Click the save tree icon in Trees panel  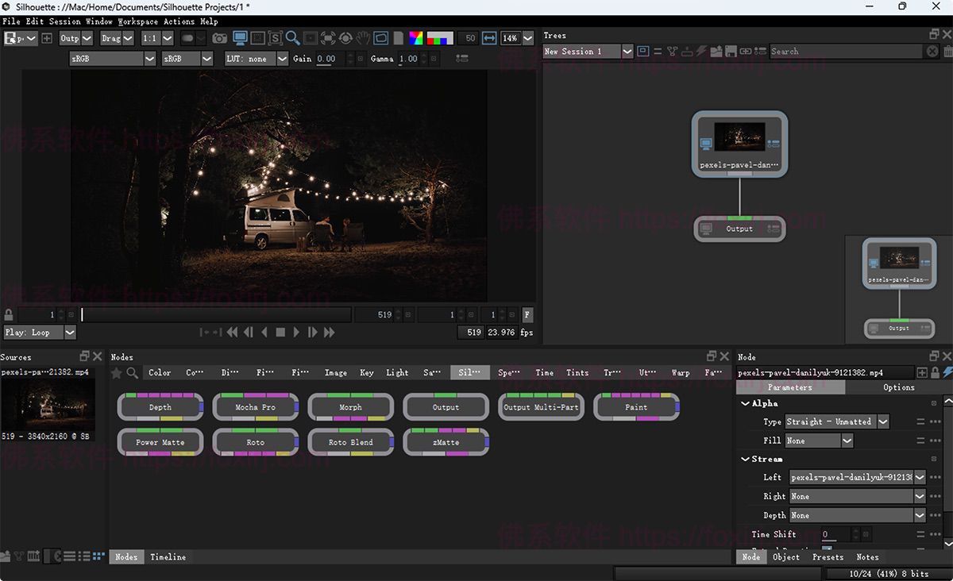(x=731, y=51)
